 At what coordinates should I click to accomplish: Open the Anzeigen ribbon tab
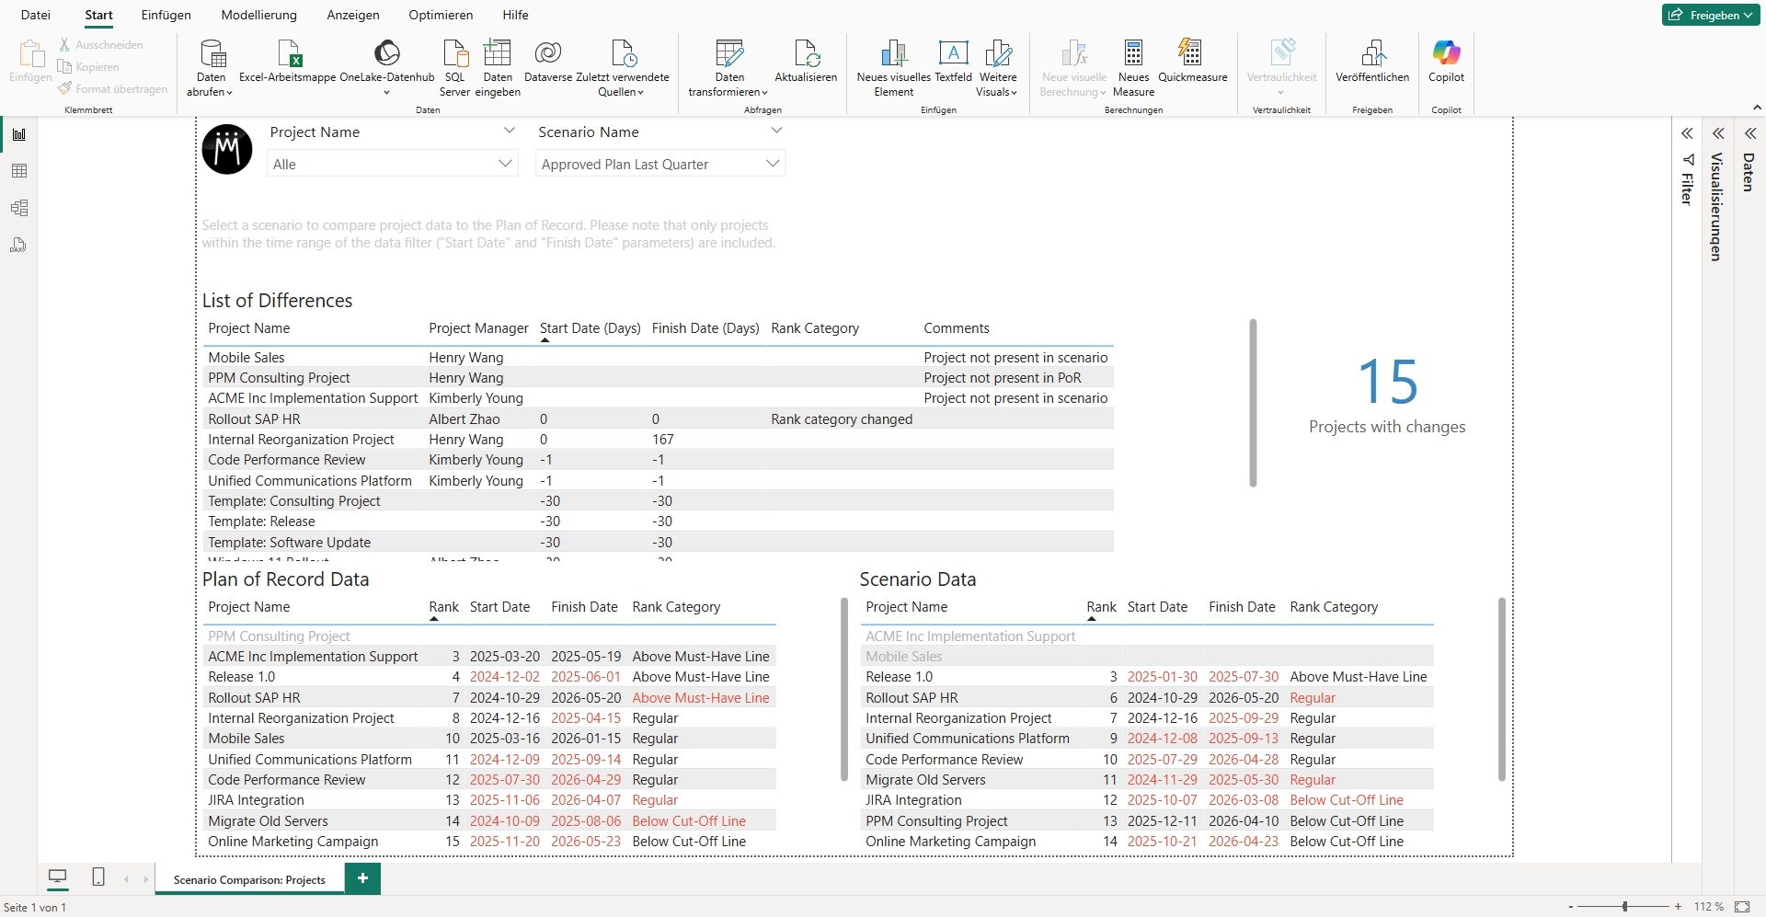click(x=353, y=15)
